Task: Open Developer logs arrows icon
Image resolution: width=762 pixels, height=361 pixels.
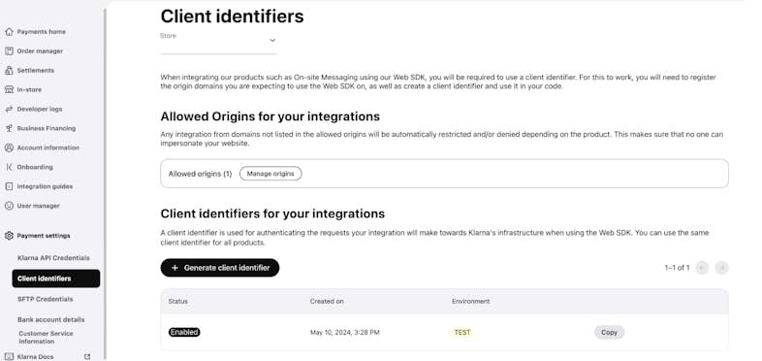Action: 9,109
